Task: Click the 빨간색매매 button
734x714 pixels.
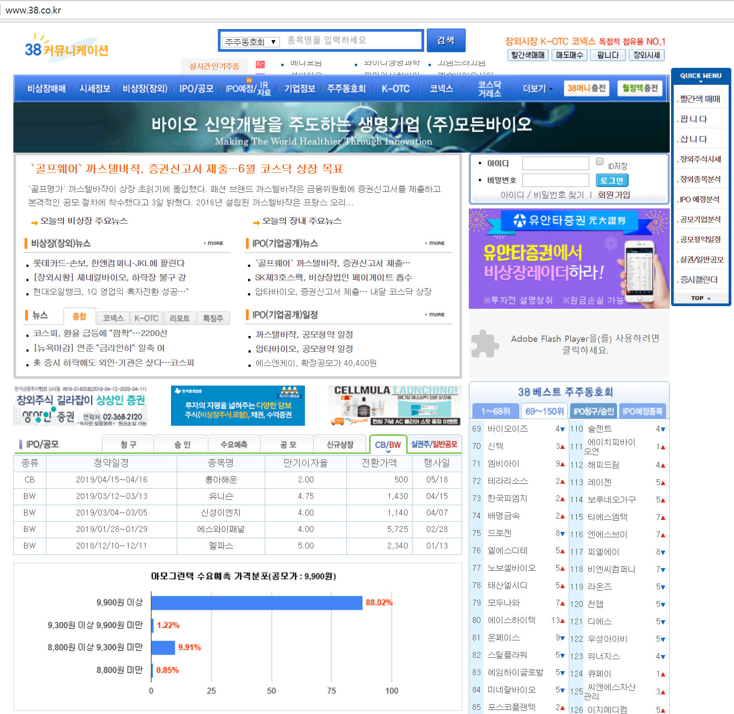Action: coord(528,55)
